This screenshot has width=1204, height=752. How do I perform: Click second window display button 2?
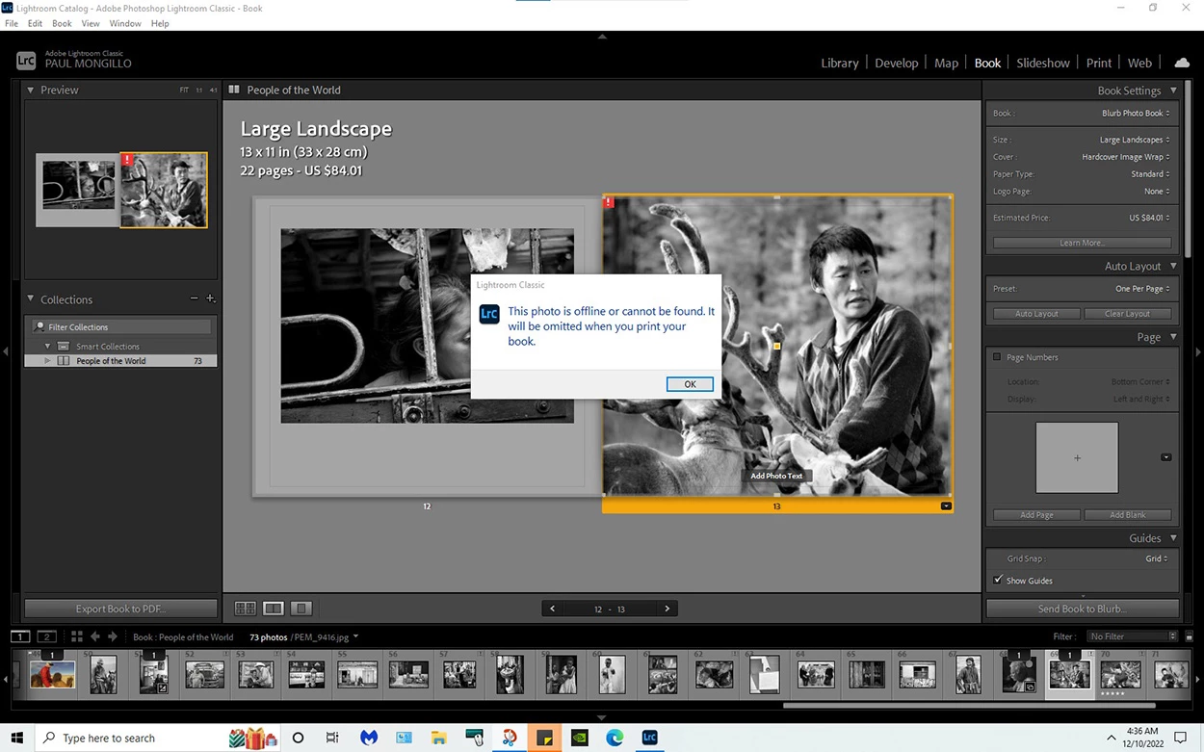coord(46,636)
